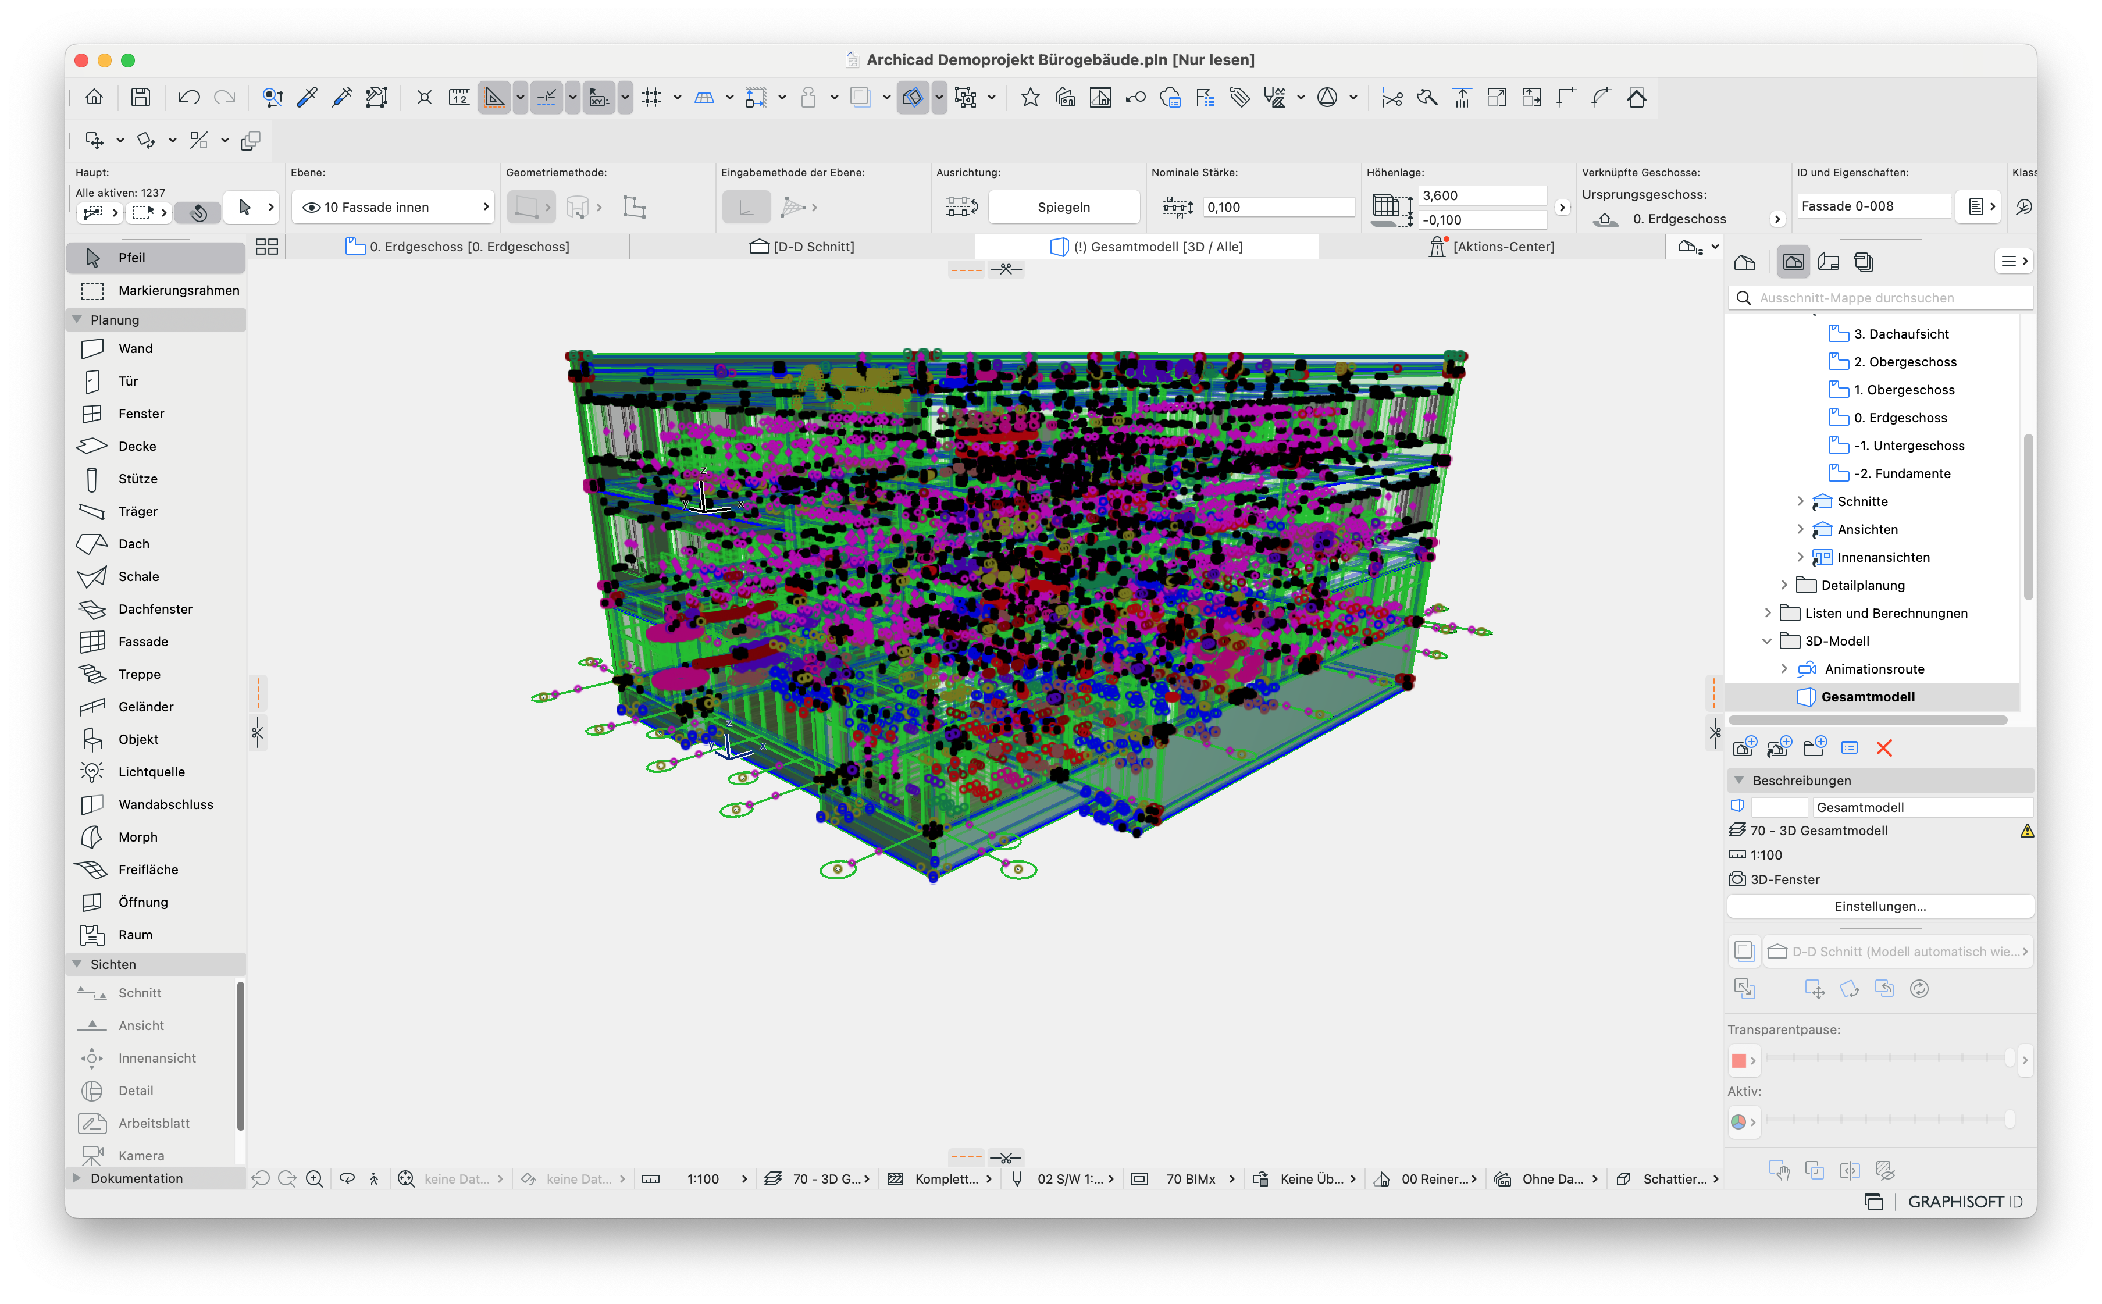Open the 10 Fassade innen layer dropdown

click(x=393, y=207)
